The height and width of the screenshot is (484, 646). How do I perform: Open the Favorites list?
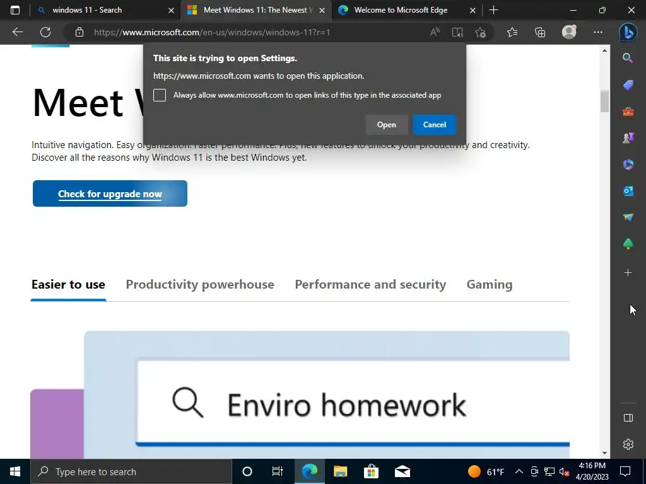tap(512, 32)
